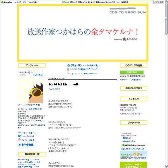Go to page 4 in the pager
Image resolution: width=168 pixels, height=168 pixels.
(79, 74)
